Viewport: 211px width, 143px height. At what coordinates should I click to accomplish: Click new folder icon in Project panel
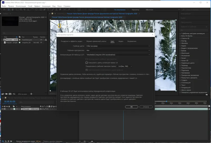tap(6, 94)
